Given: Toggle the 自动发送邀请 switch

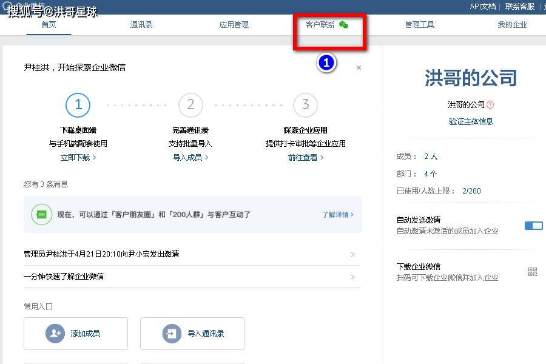Looking at the screenshot, I should click(x=533, y=226).
